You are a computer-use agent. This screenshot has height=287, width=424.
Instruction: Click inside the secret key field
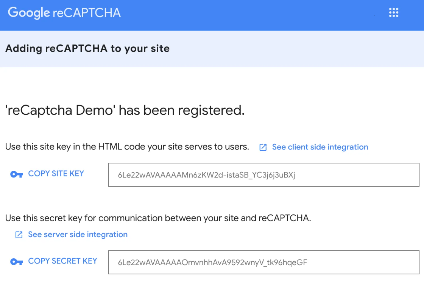(x=263, y=262)
